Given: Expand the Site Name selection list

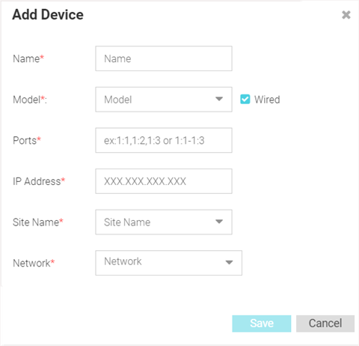Looking at the screenshot, I should coord(164,222).
